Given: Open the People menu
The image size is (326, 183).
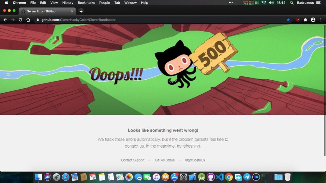Looking at the screenshot, I should (x=105, y=3).
